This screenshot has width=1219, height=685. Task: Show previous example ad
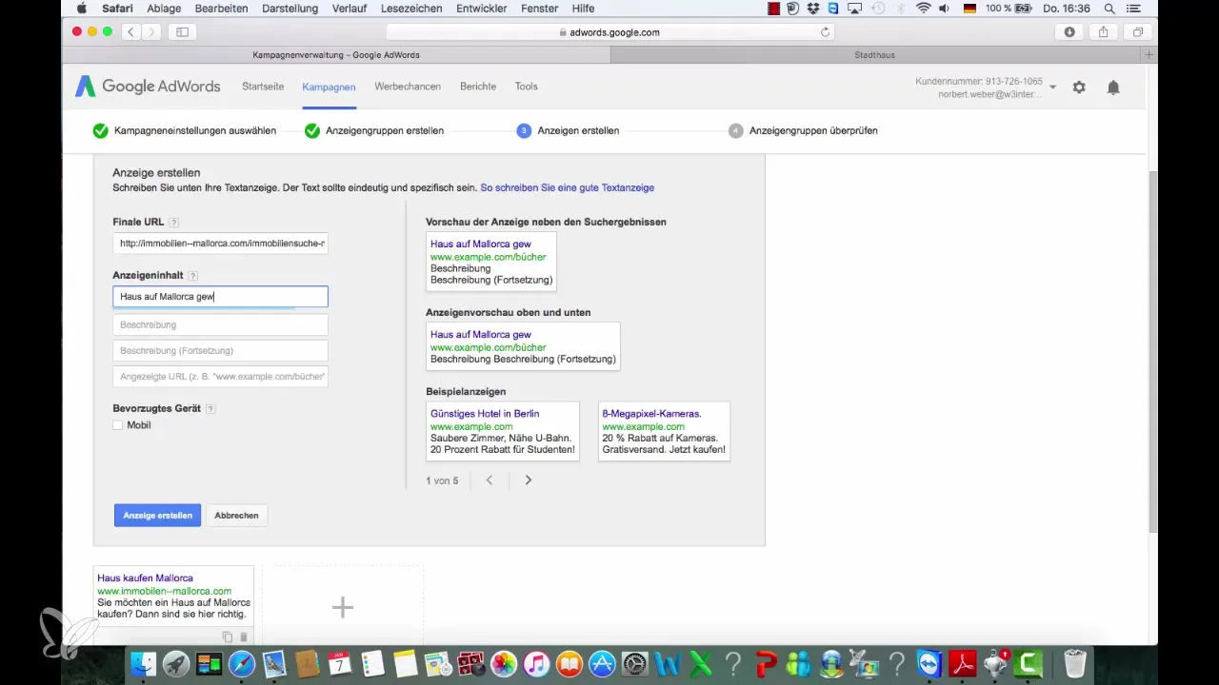tap(490, 480)
